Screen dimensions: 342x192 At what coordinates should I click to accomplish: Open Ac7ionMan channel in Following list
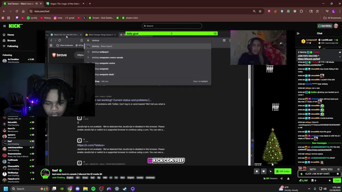(18, 61)
